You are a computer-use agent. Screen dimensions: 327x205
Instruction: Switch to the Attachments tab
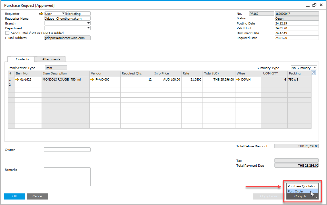pos(51,59)
